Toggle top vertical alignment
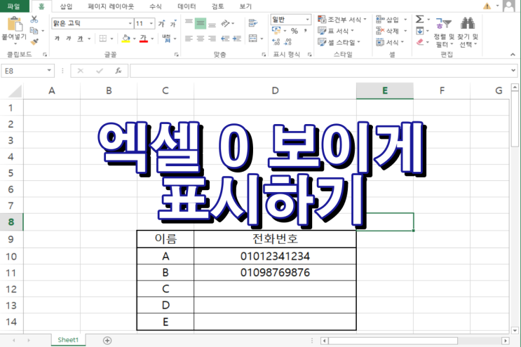 click(189, 23)
